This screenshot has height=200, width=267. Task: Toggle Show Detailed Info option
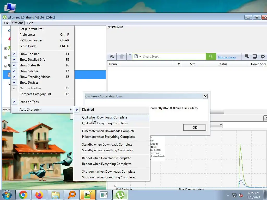pyautogui.click(x=43, y=60)
